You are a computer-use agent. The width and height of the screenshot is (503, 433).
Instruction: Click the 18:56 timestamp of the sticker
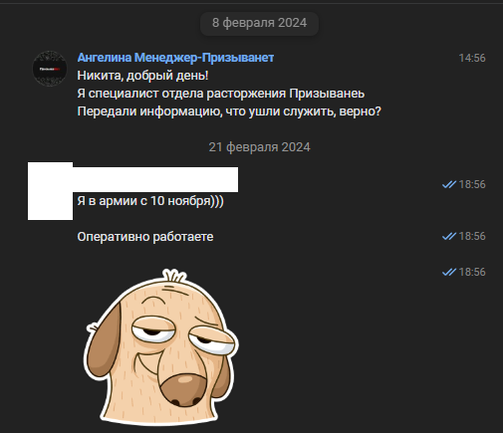coord(472,272)
